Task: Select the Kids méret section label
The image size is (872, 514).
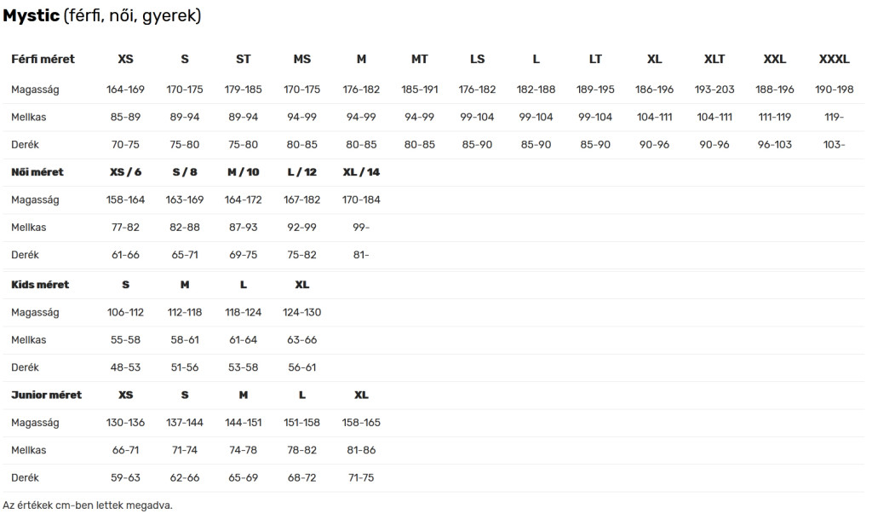Action: [x=40, y=285]
